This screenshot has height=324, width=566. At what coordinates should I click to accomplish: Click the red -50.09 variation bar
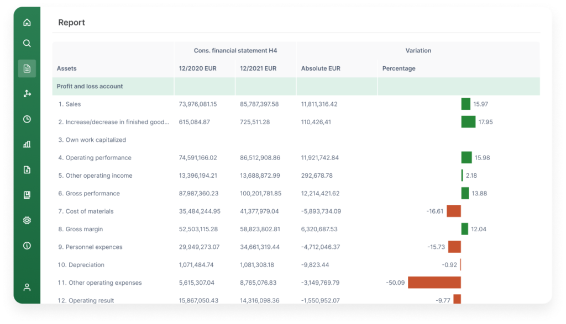point(434,282)
